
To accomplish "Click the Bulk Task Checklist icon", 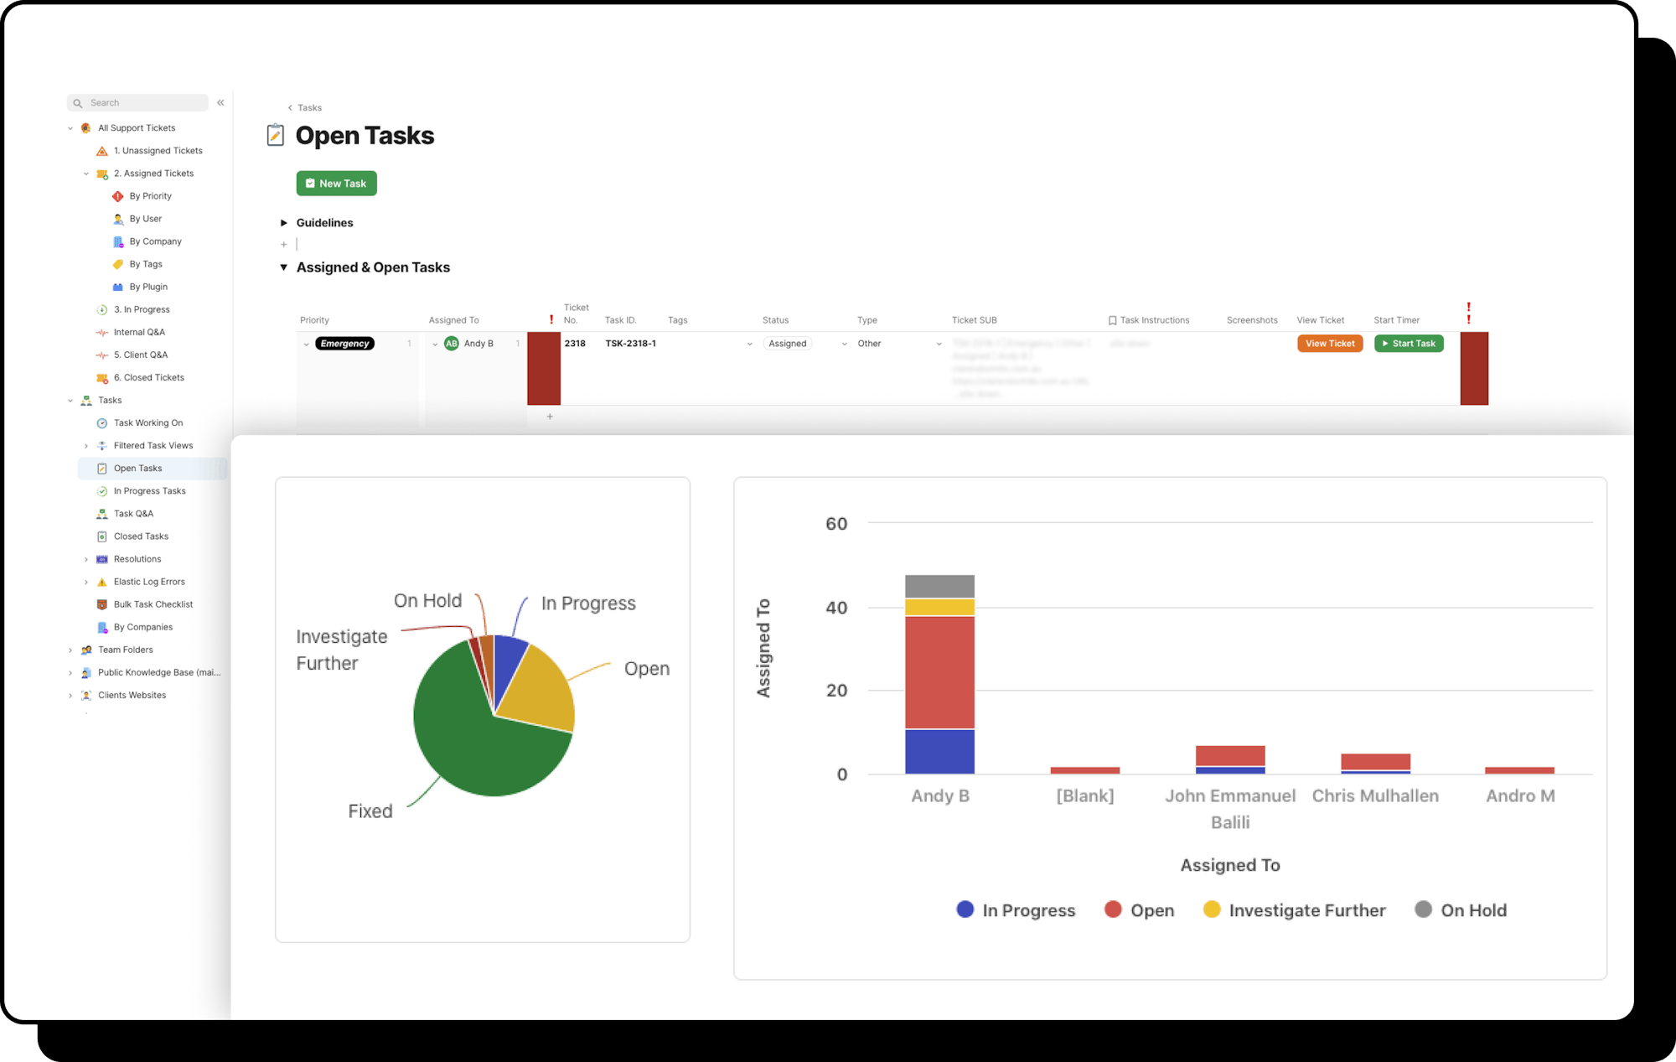I will click(x=101, y=604).
